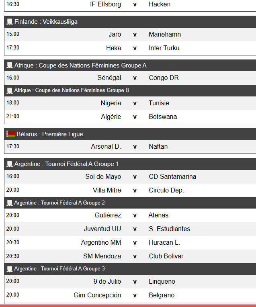Click the icon next to Argentine Groupe 2 header
Image resolution: width=256 pixels, height=307 pixels.
[10, 203]
